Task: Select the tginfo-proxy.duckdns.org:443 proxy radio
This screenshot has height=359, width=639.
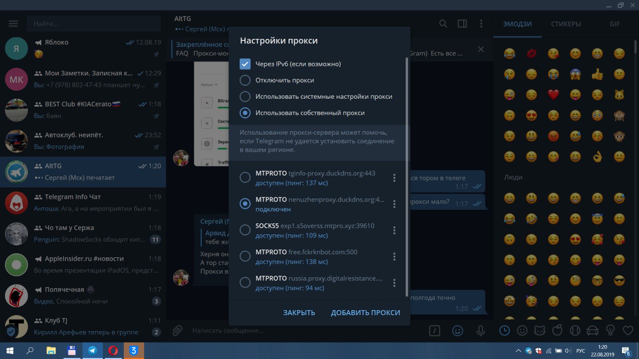Action: click(245, 178)
